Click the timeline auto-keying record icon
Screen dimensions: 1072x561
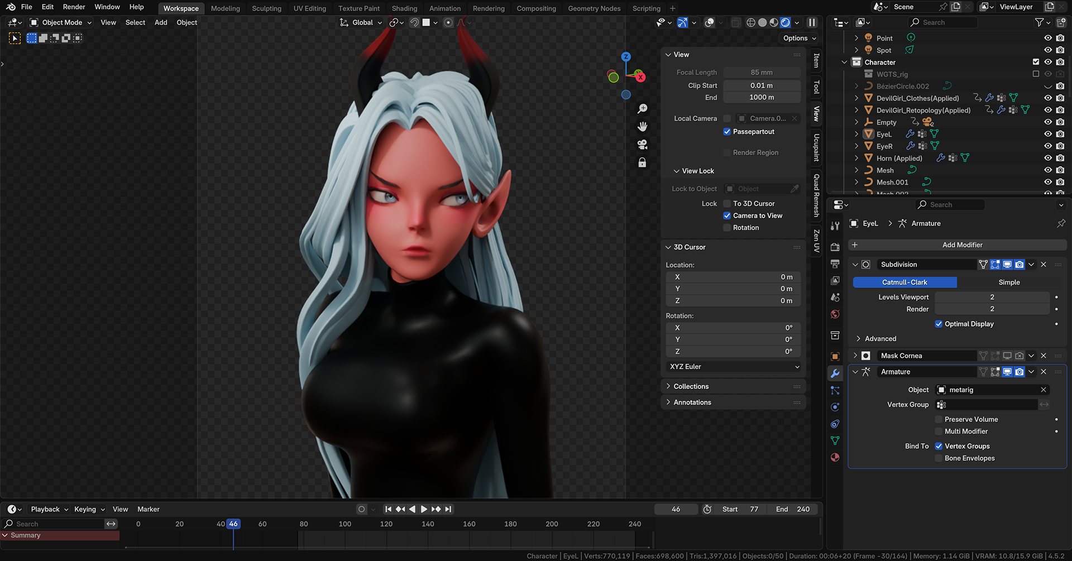tap(361, 509)
